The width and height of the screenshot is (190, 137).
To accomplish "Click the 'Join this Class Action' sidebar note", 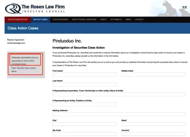I will coord(24,69).
